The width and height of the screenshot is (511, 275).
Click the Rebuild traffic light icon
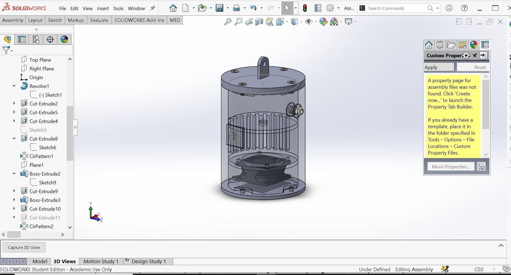[x=305, y=8]
